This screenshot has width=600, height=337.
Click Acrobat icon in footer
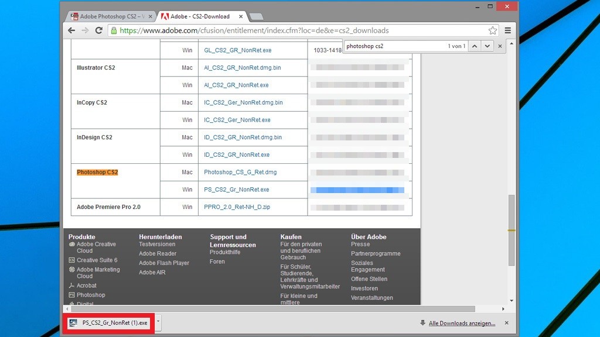(x=71, y=286)
